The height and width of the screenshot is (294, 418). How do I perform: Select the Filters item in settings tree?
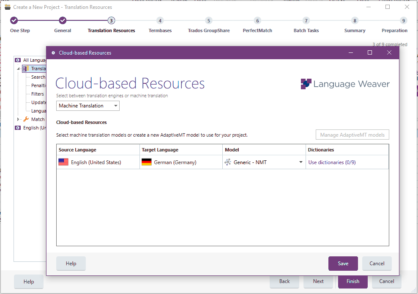[38, 94]
